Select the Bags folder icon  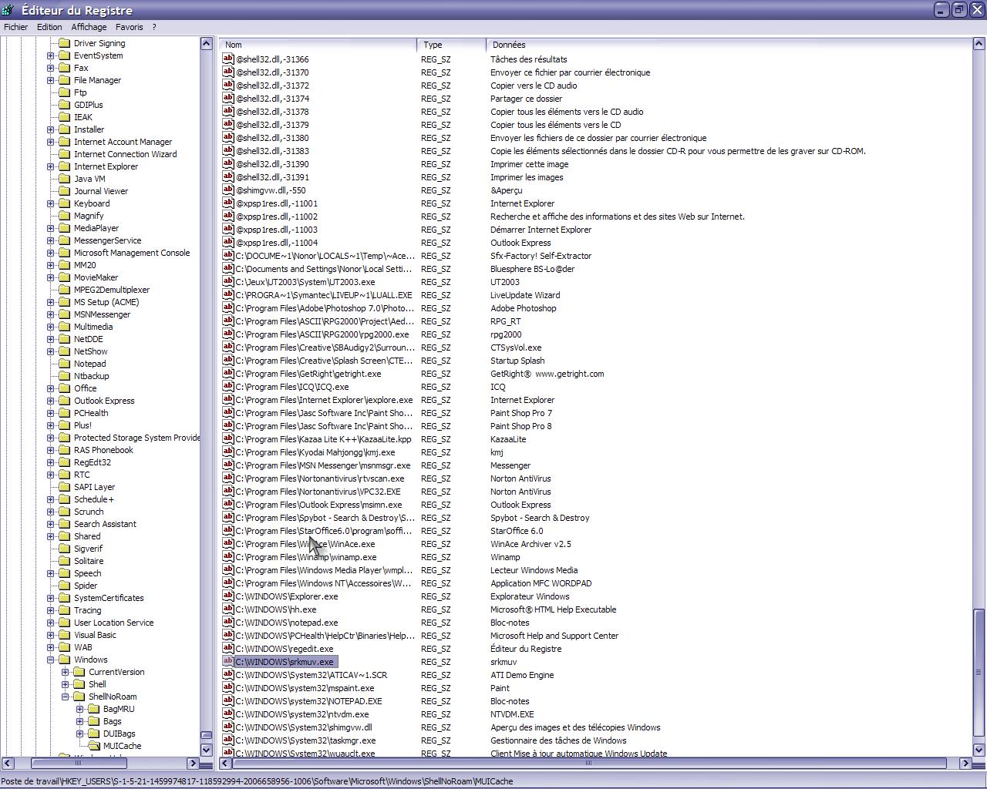pyautogui.click(x=94, y=721)
